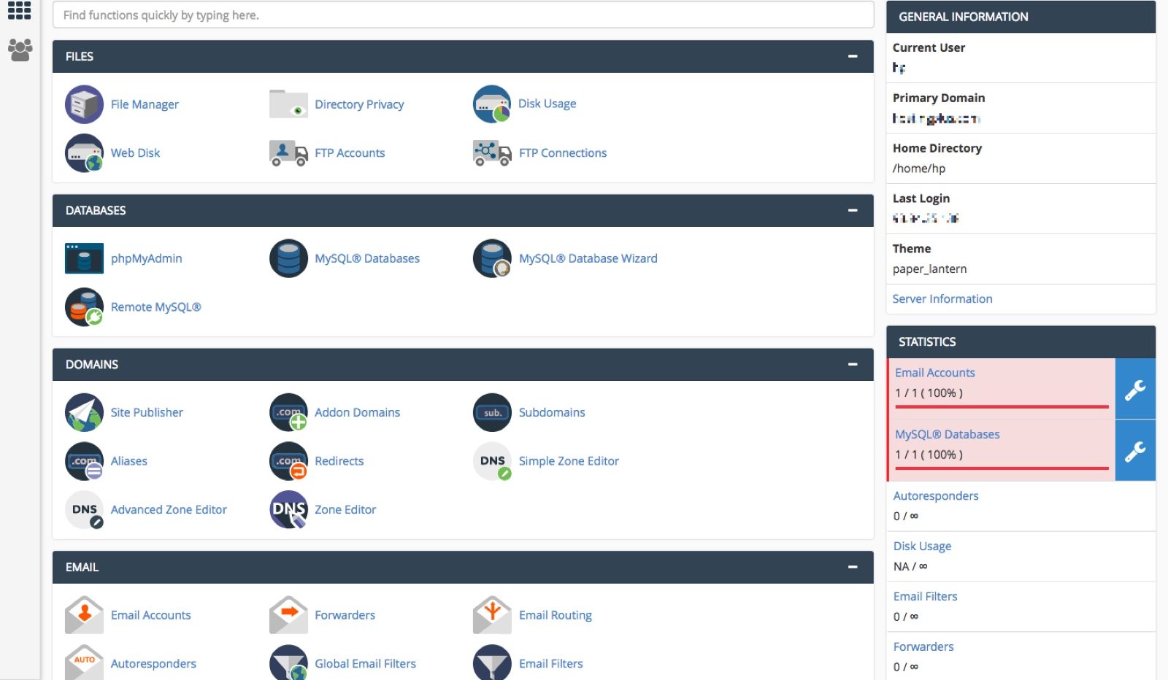
Task: Click the File Manager text link
Action: pyautogui.click(x=145, y=104)
